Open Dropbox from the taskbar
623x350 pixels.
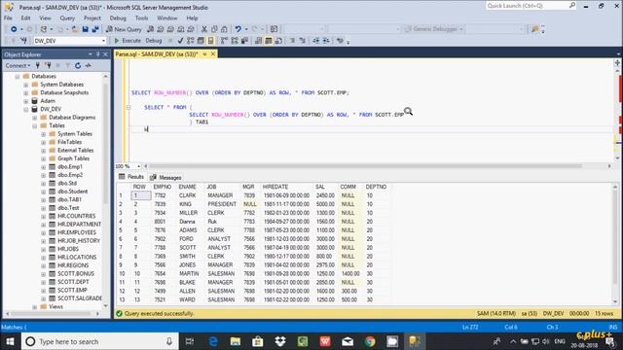pyautogui.click(x=280, y=341)
